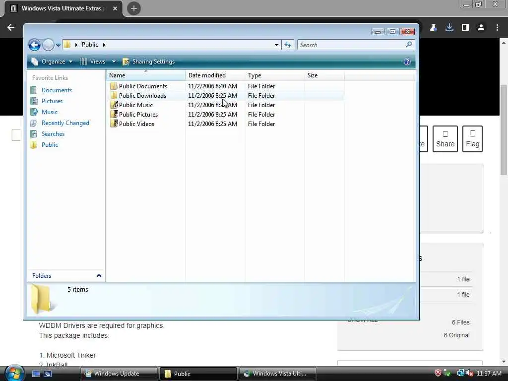Open Public favorite link
508x381 pixels.
point(50,145)
